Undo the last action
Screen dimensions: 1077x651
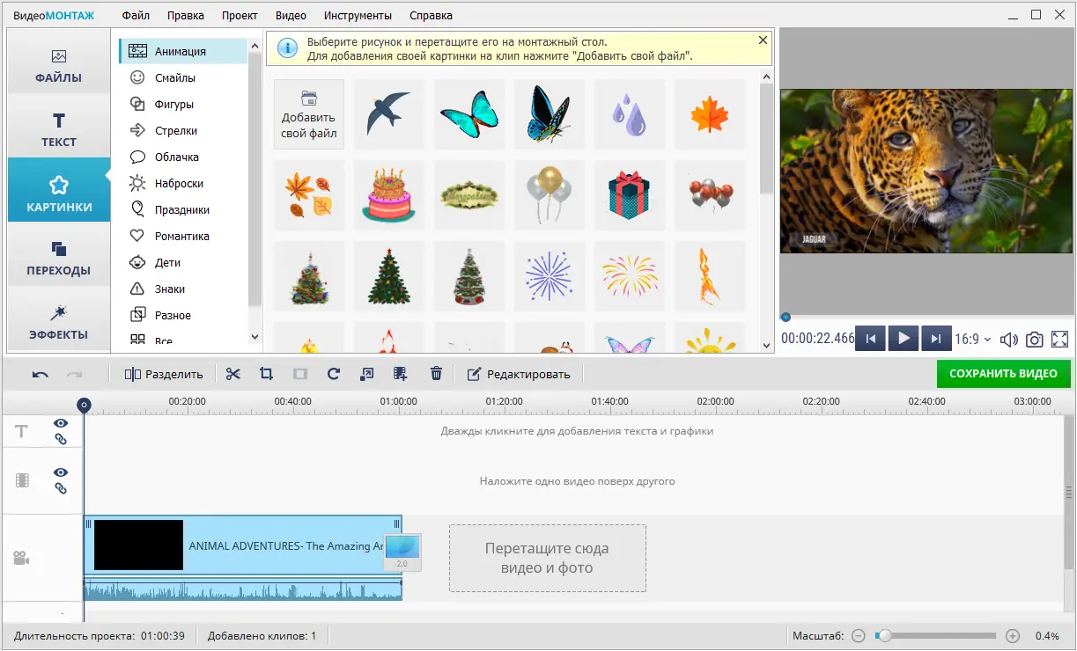click(41, 374)
